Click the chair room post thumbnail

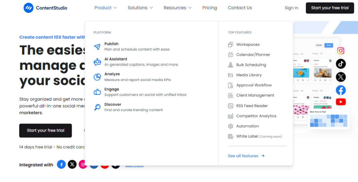tap(323, 73)
